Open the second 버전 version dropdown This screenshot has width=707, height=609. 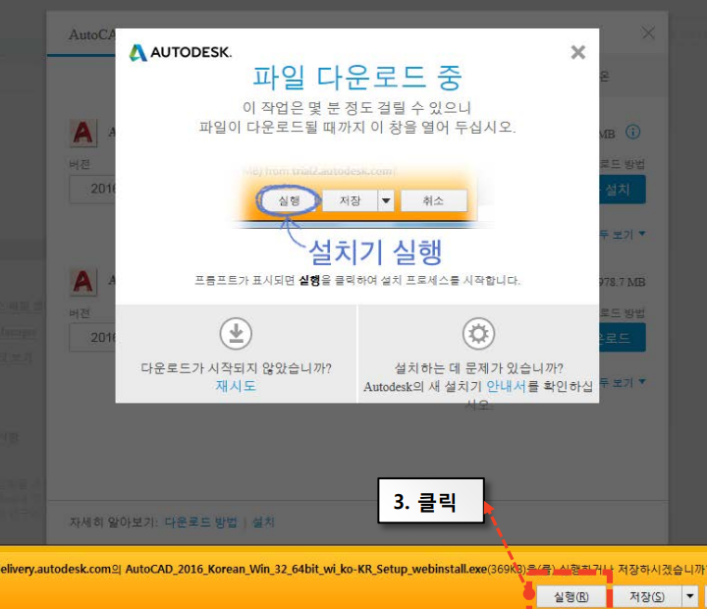[93, 338]
